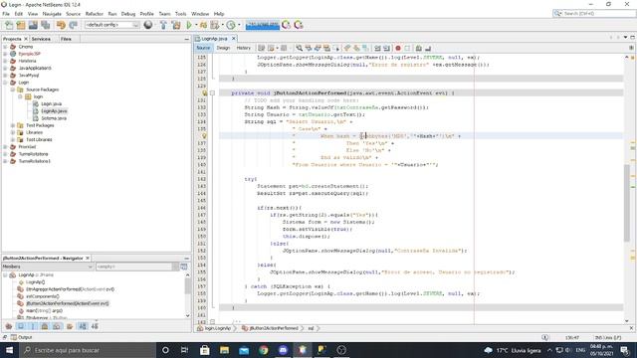Click the lightbulb hint on line 136
This screenshot has width=637, height=358.
click(x=204, y=136)
